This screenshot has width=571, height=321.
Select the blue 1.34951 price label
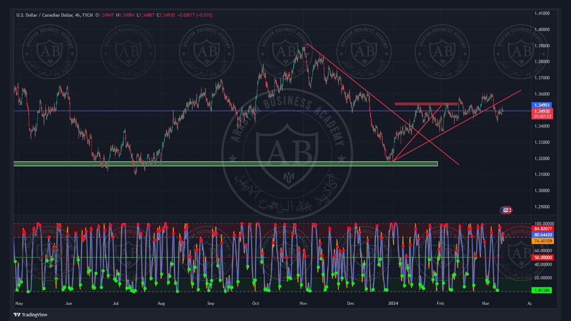tap(542, 105)
